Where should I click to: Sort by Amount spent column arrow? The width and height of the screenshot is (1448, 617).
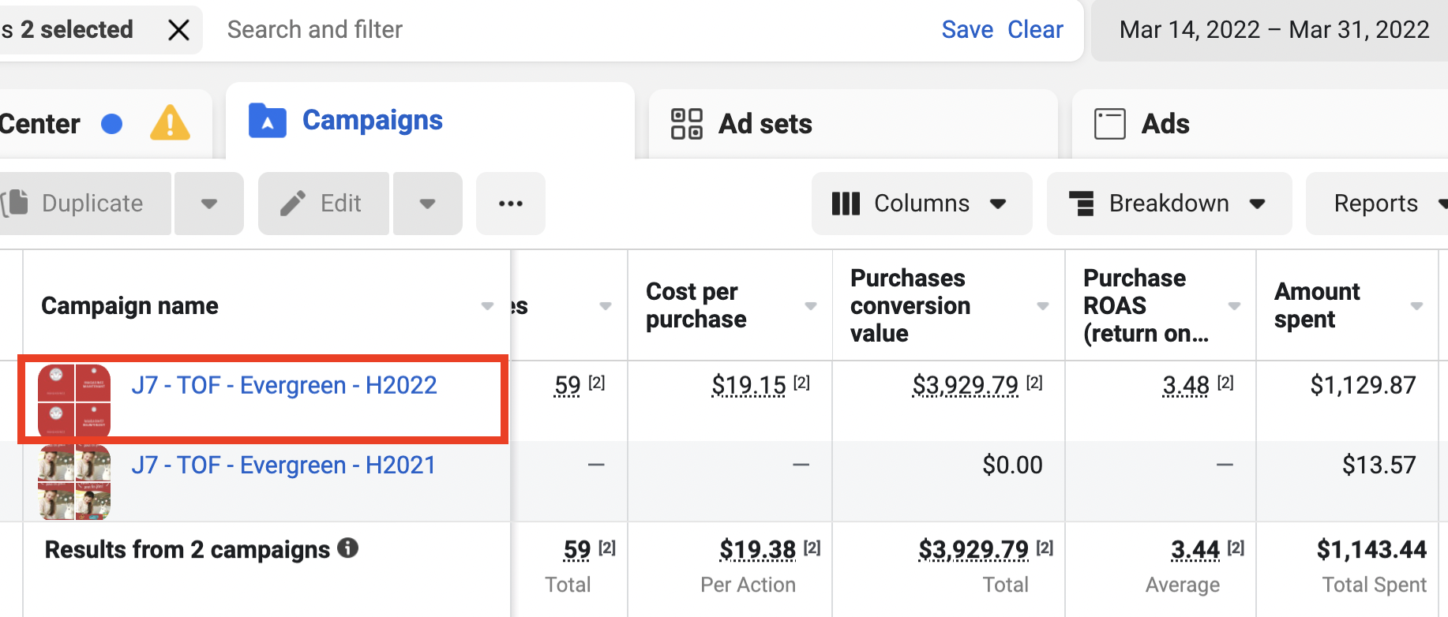[1416, 306]
